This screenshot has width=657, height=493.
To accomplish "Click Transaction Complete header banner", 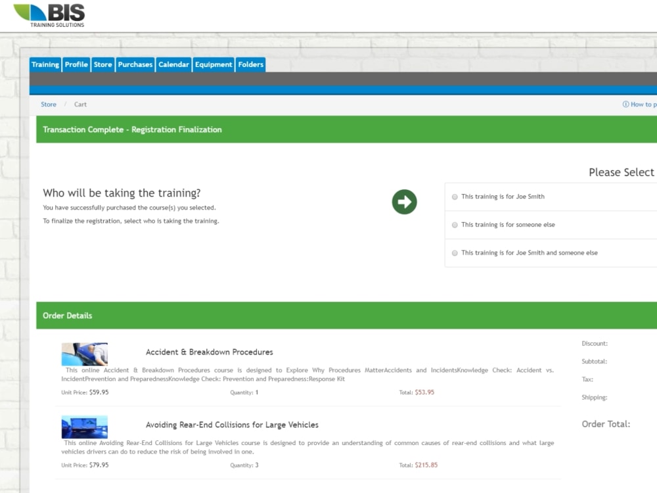I will coord(346,129).
